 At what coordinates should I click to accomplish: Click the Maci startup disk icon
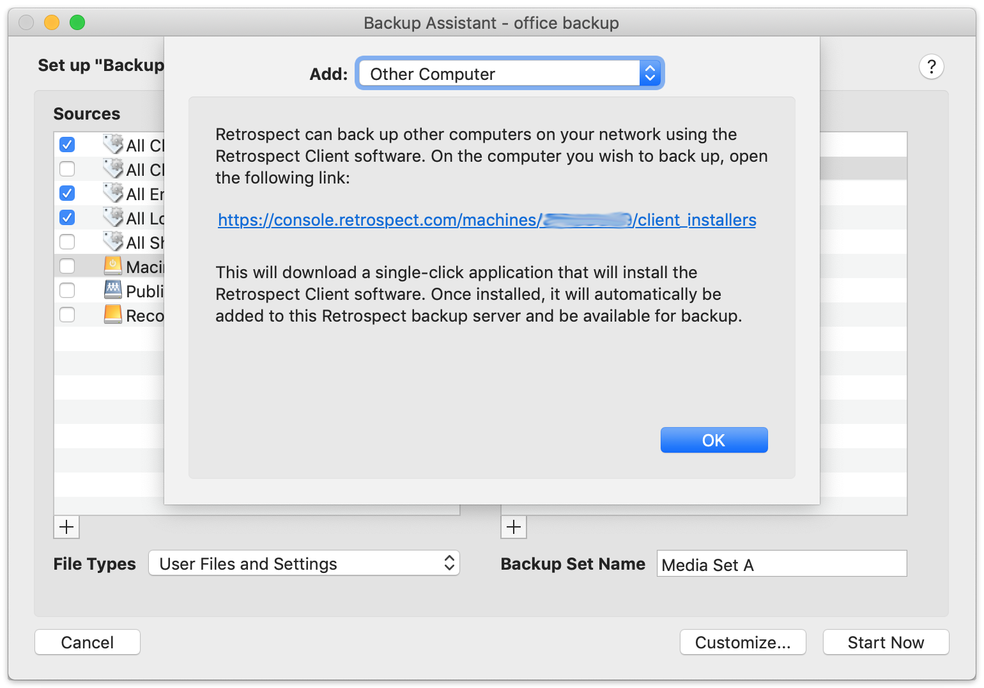pos(113,265)
